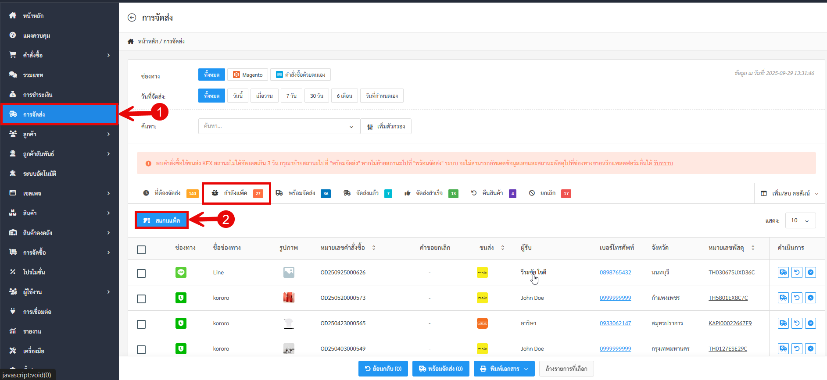Click the เพิ่มตัวกรอง filter button
The width and height of the screenshot is (827, 380).
coord(386,127)
